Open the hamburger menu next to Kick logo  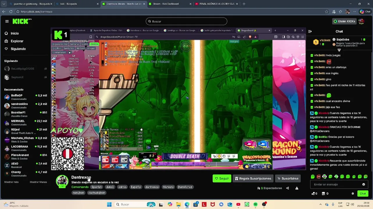7,21
